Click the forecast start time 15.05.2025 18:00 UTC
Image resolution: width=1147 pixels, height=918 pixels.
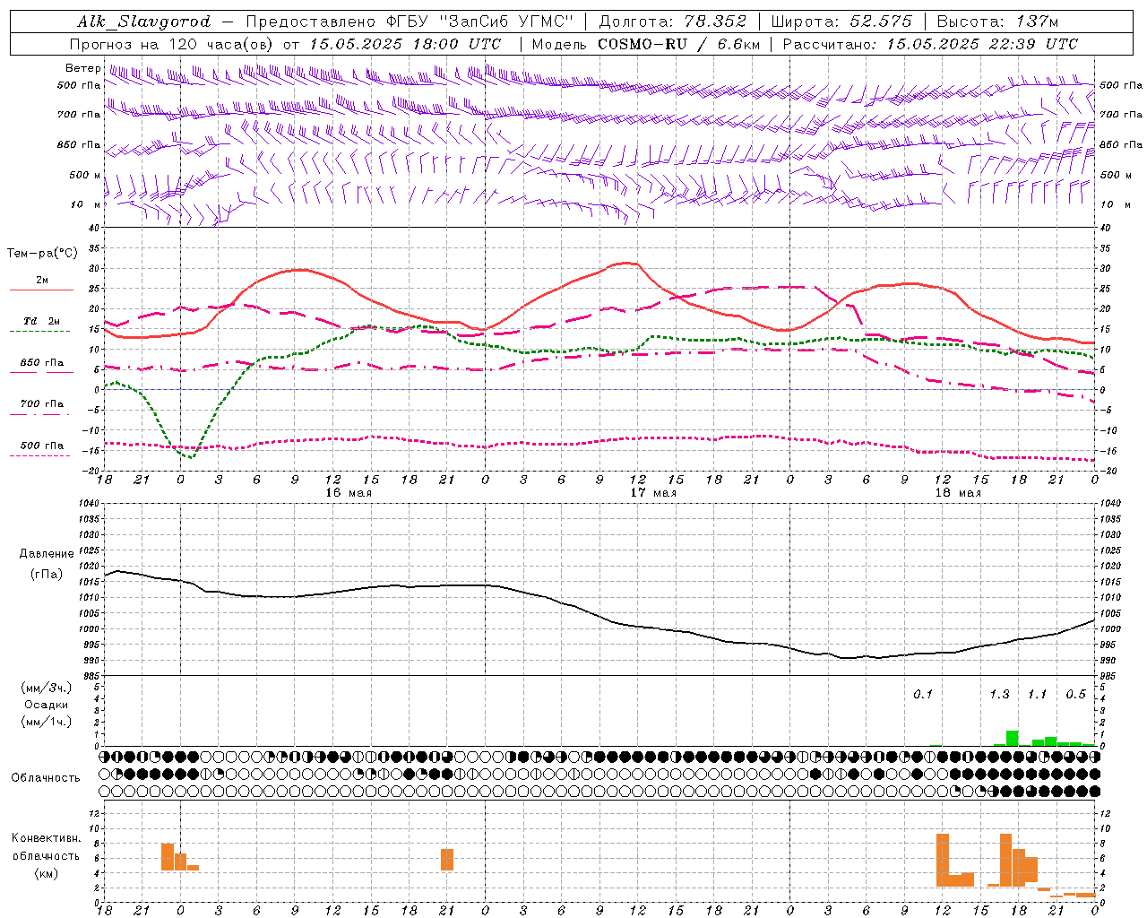(x=405, y=44)
